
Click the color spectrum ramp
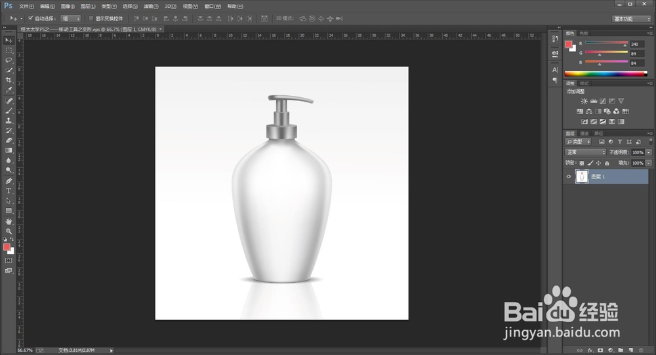605,73
